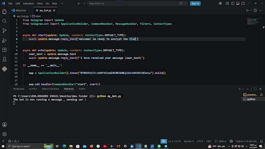
Task: Select the python terminal entry
Action: point(251,99)
